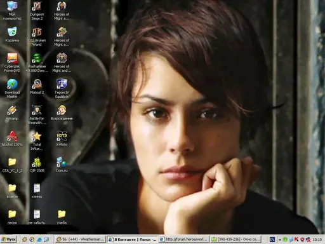Launch the Dungeon Siege 2 shortcut
The width and height of the screenshot is (325, 244).
(37, 11)
